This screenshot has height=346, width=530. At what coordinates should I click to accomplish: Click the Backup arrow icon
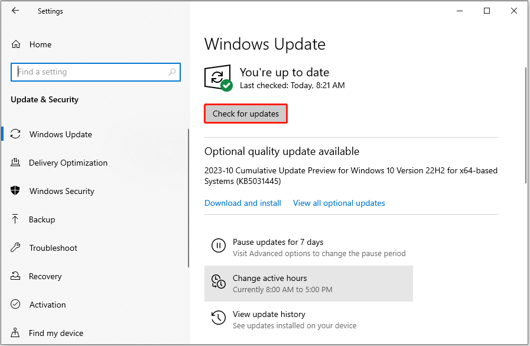point(16,219)
